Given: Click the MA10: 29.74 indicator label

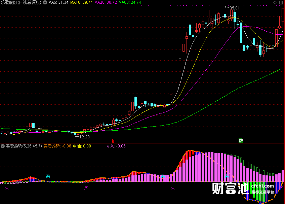Looking at the screenshot, I should (81, 2).
